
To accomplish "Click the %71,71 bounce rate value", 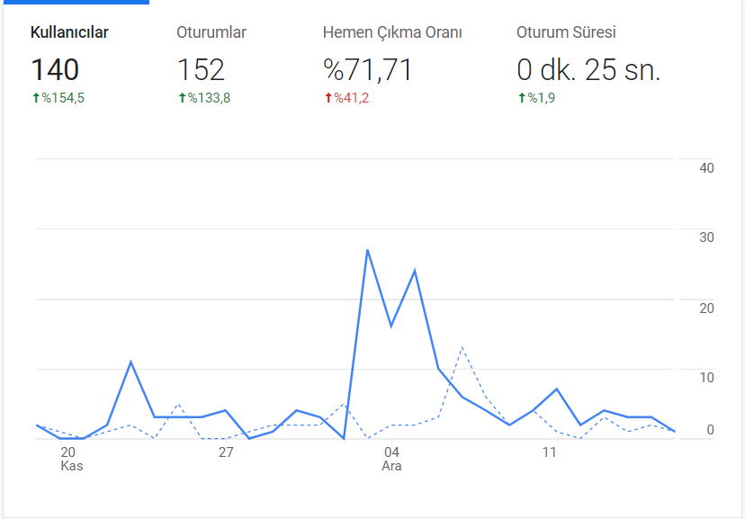I will pyautogui.click(x=367, y=70).
